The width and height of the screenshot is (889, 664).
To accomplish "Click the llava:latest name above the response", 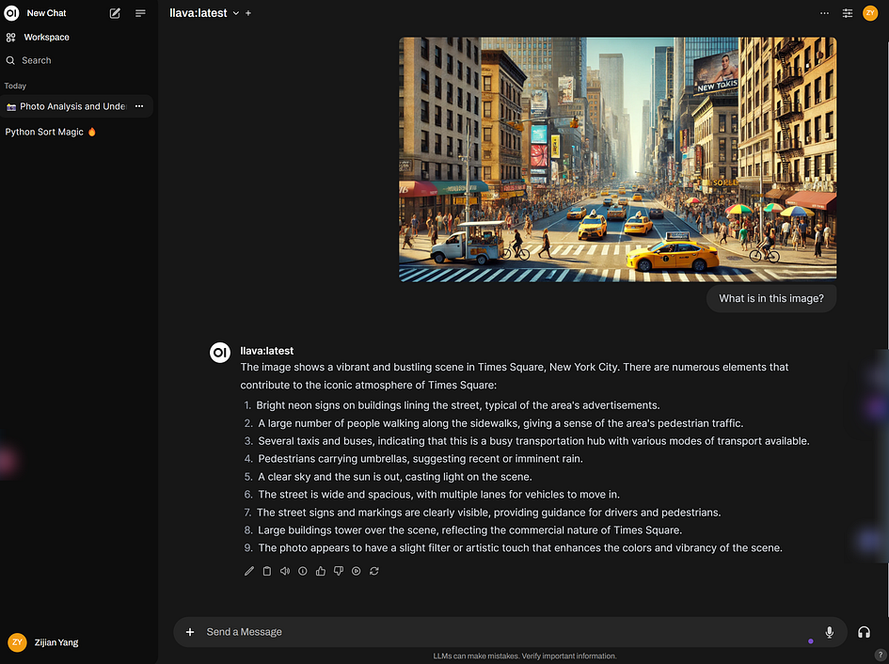I will click(267, 351).
